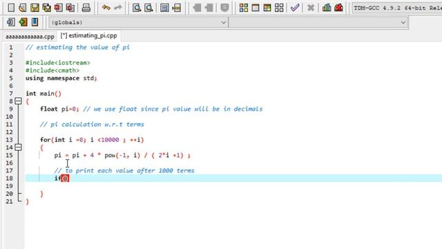This screenshot has width=442, height=249.
Task: Click the Print icon
Action: point(86,8)
